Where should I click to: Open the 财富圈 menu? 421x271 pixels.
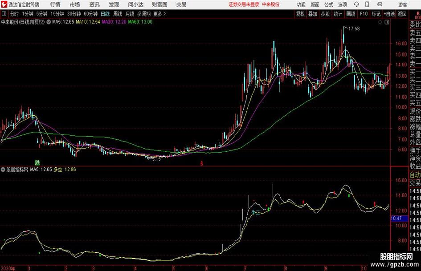[x=159, y=4]
